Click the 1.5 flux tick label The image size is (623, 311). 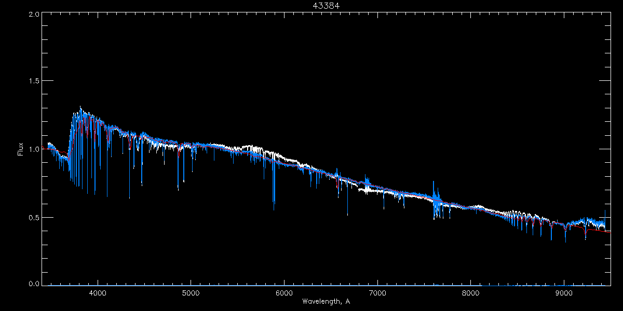pyautogui.click(x=34, y=81)
